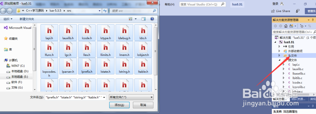Collapse the lua5.31 project node

(276, 42)
